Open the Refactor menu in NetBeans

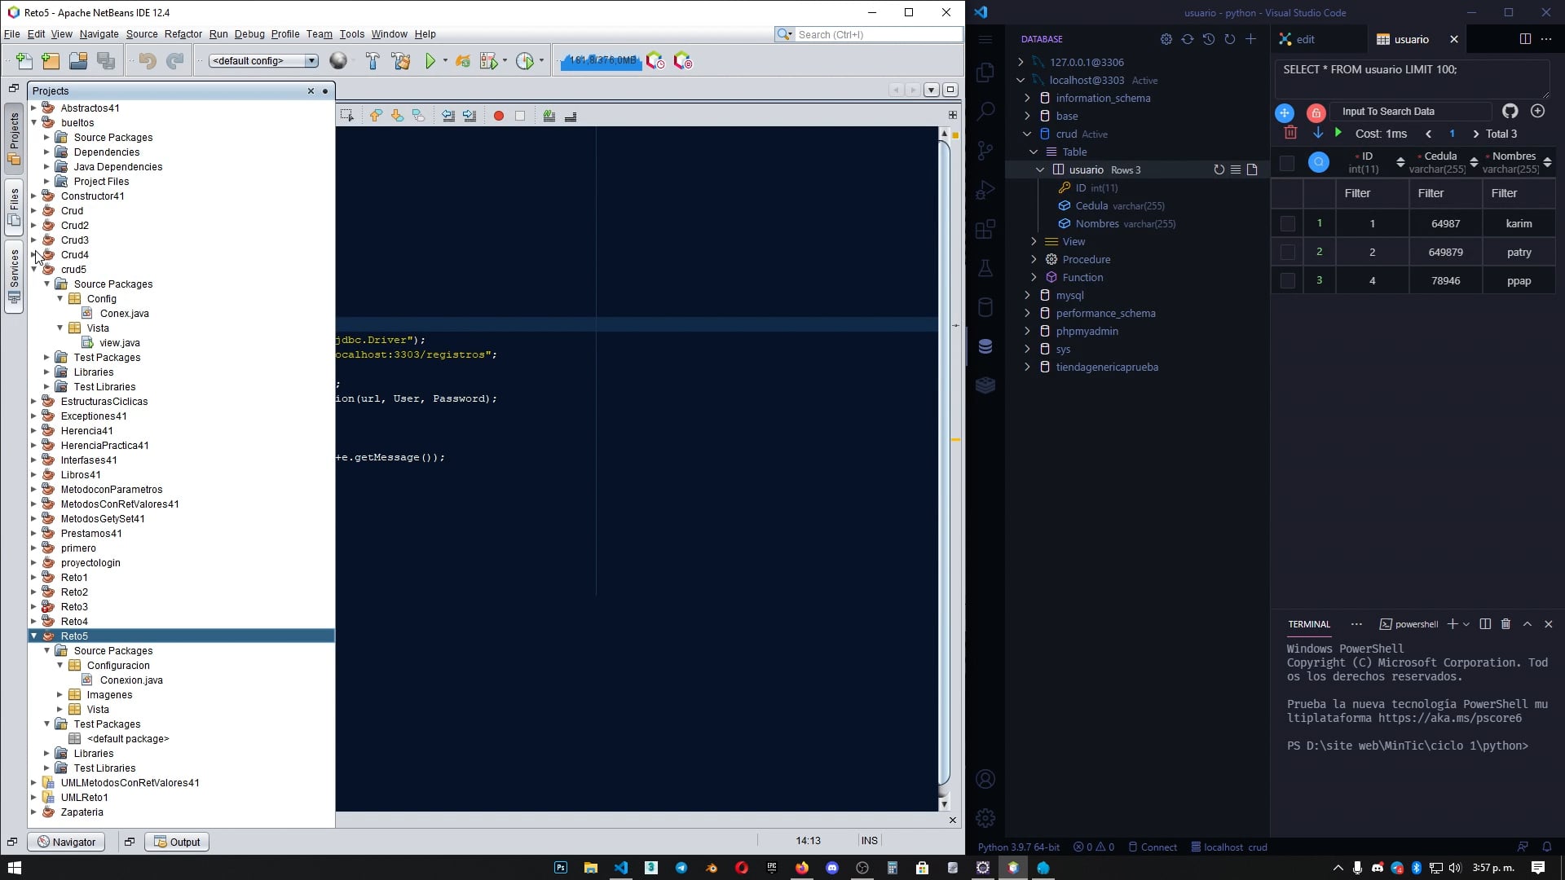[x=183, y=34]
